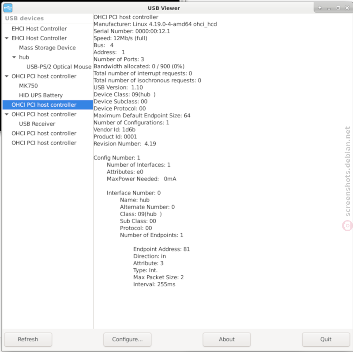Open the Configure... dialog

[127, 339]
